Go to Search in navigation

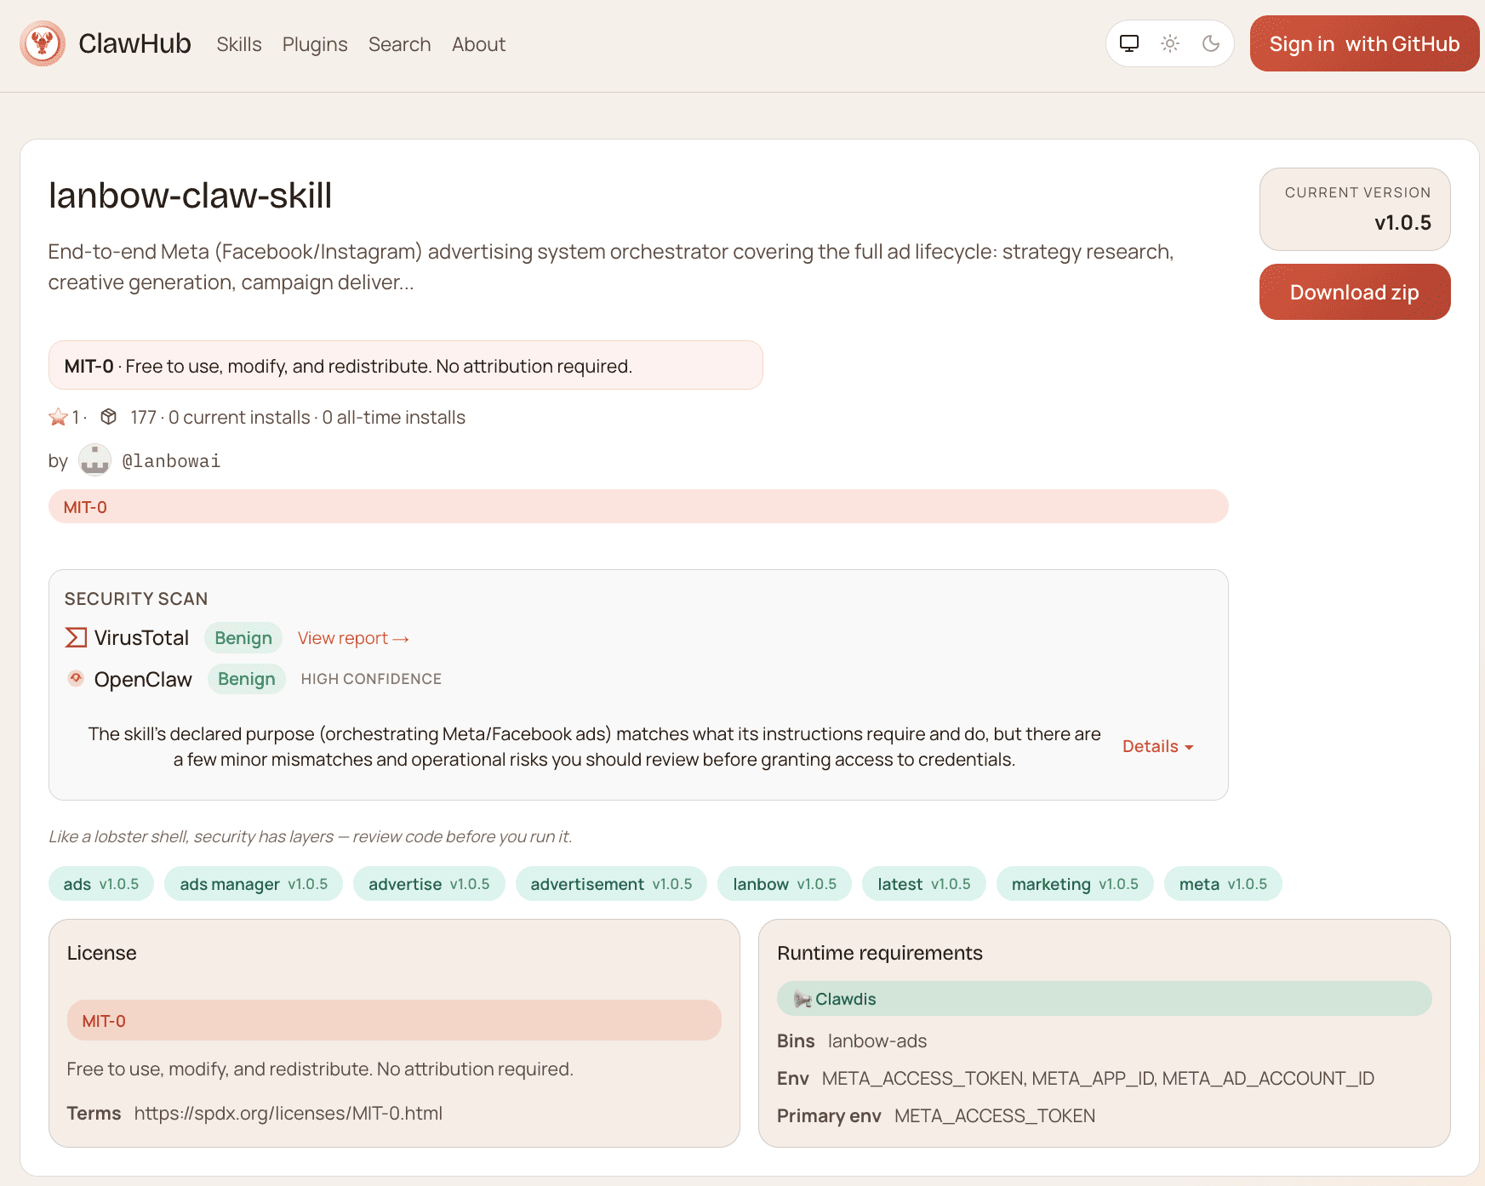(399, 44)
